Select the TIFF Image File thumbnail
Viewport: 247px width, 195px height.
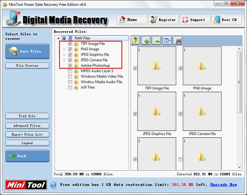click(157, 66)
